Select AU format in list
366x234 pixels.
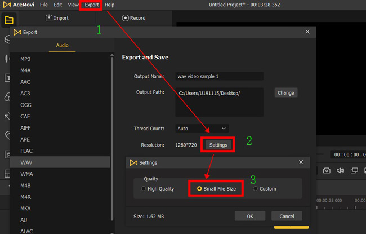point(60,220)
